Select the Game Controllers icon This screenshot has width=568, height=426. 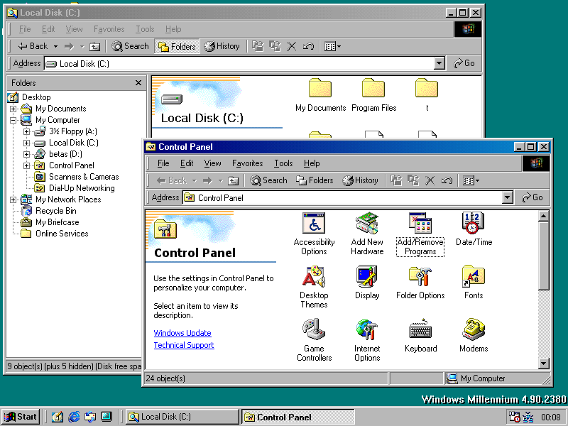coord(314,340)
